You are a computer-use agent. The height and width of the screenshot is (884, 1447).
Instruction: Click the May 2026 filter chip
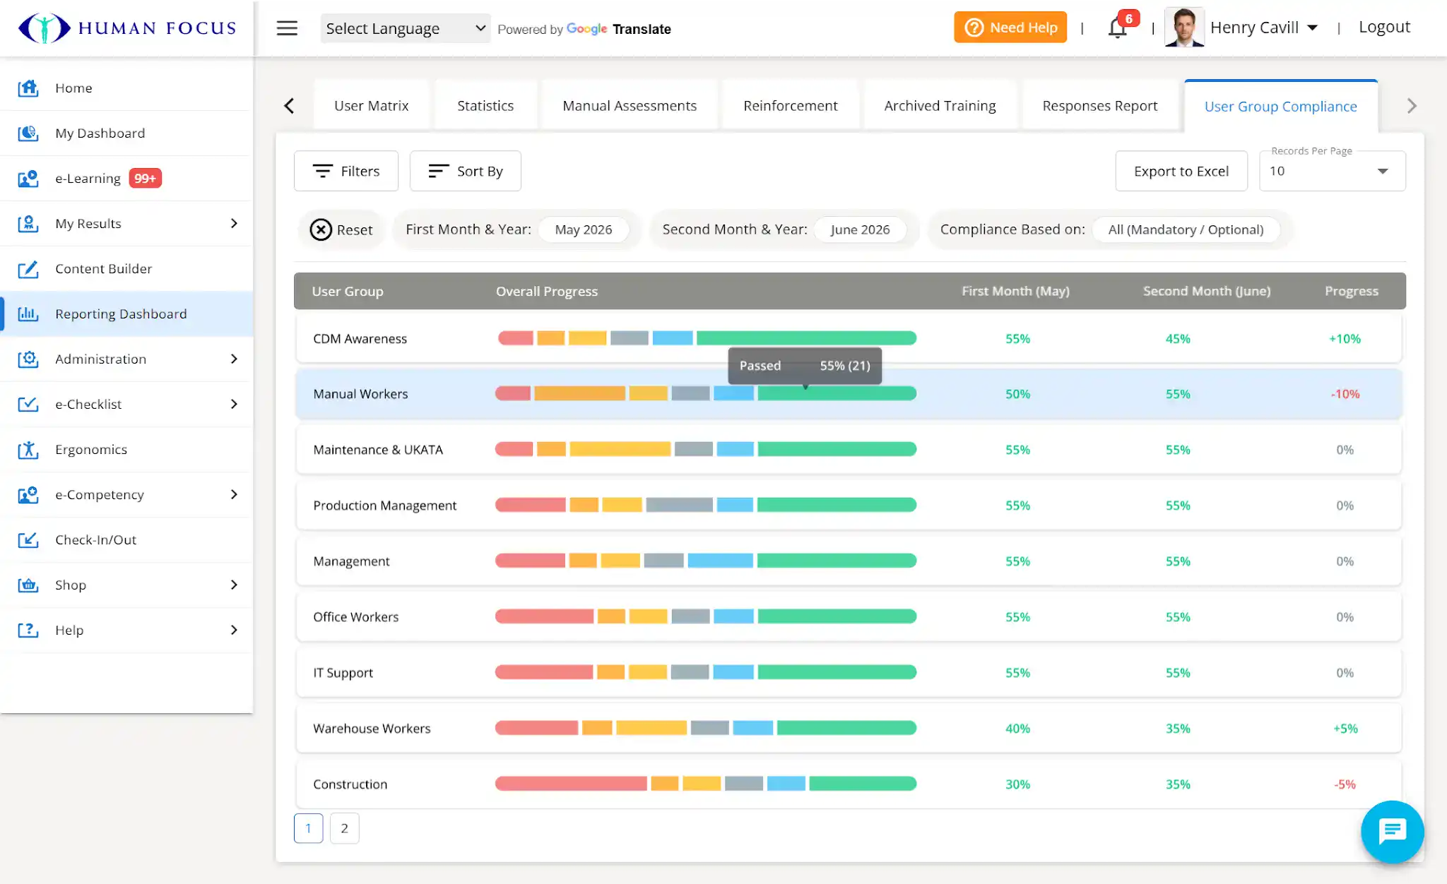[x=584, y=229]
